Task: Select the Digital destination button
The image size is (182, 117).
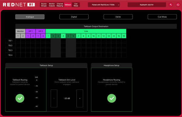Action: click(74, 17)
